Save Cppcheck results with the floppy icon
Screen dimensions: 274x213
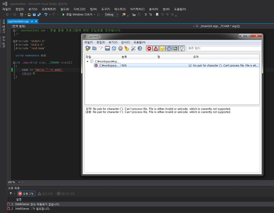(x=107, y=48)
